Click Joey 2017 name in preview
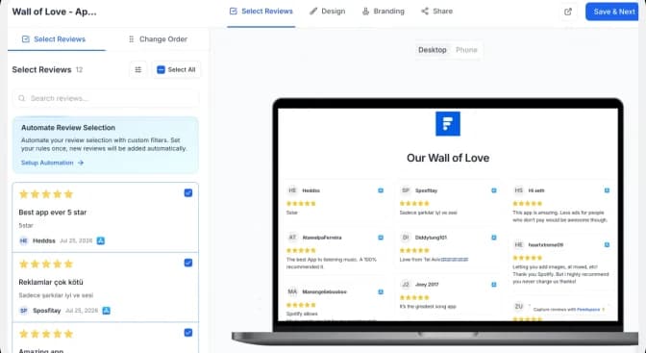Image resolution: width=646 pixels, height=353 pixels. click(427, 285)
